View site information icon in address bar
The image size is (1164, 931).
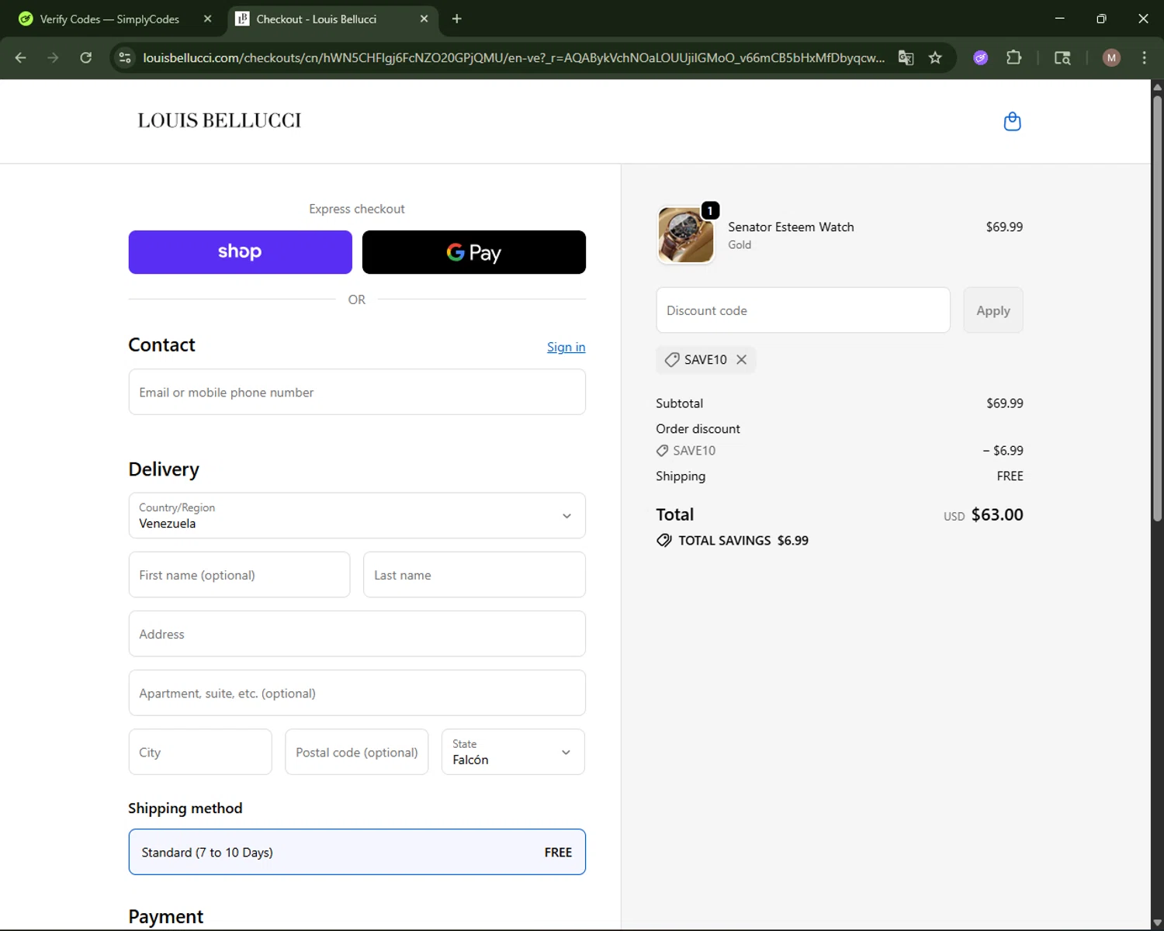click(x=125, y=57)
